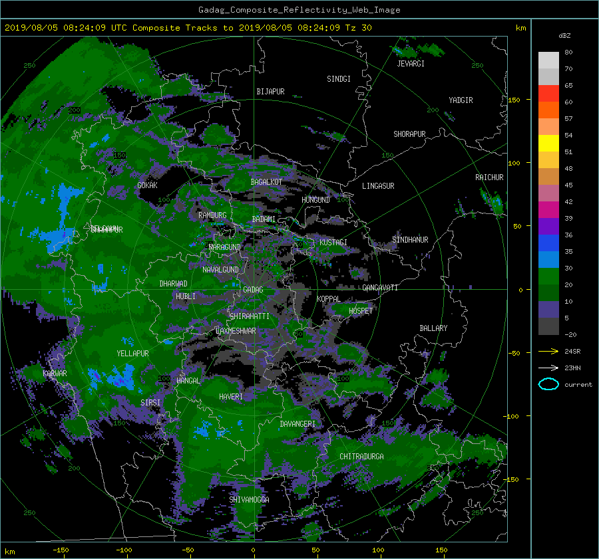Click the HUNGUND city label
The width and height of the screenshot is (599, 559).
(x=315, y=200)
